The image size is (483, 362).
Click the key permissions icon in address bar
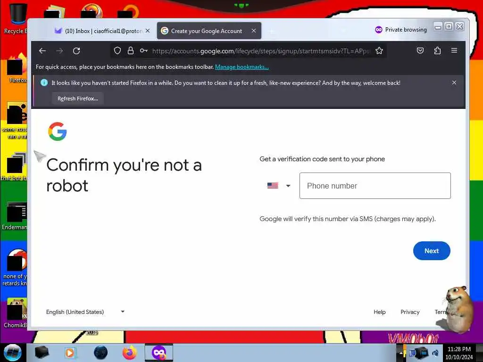tap(143, 50)
